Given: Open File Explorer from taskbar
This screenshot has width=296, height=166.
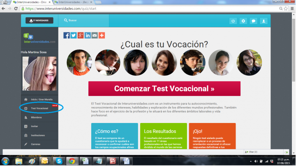Looking at the screenshot, I should click(x=18, y=161).
